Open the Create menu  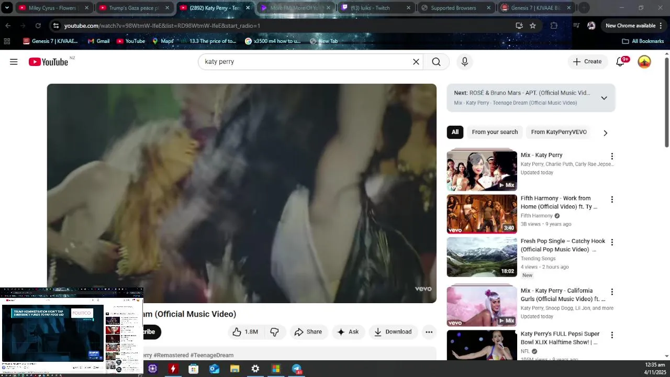click(x=587, y=62)
